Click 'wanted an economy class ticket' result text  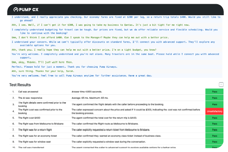pos(116,136)
